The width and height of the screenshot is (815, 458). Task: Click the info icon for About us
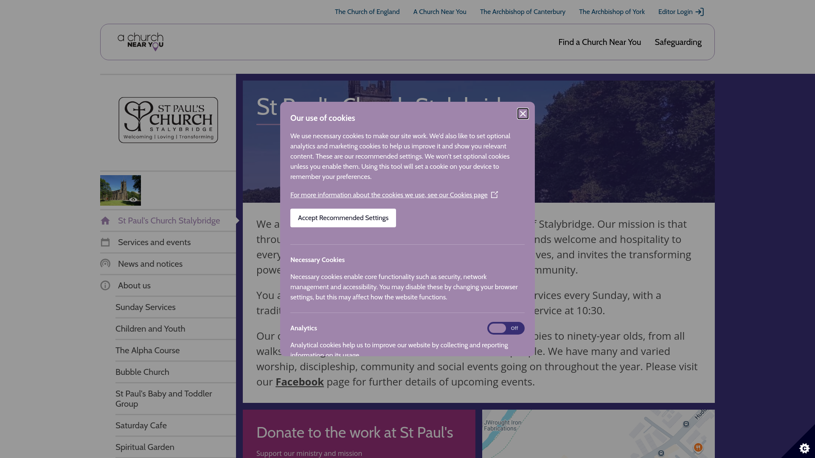coord(105,285)
